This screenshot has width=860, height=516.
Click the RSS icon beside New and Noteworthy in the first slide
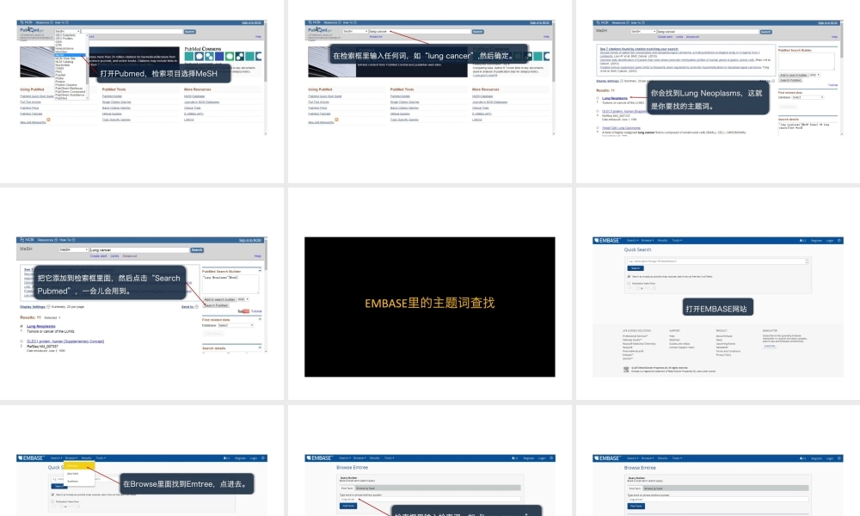48,120
